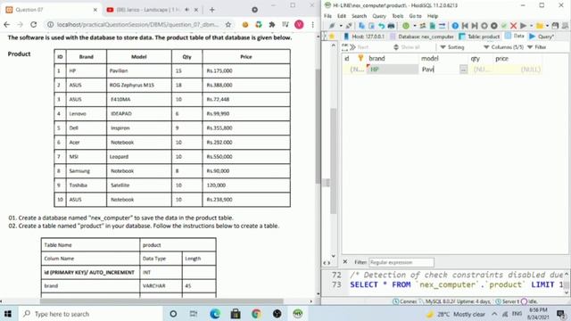
Task: Click the Next rows button
Action: [359, 47]
